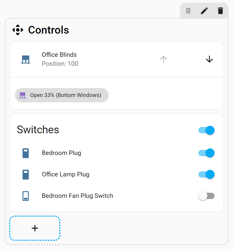Click the Office Lamp Plug label

coord(65,174)
